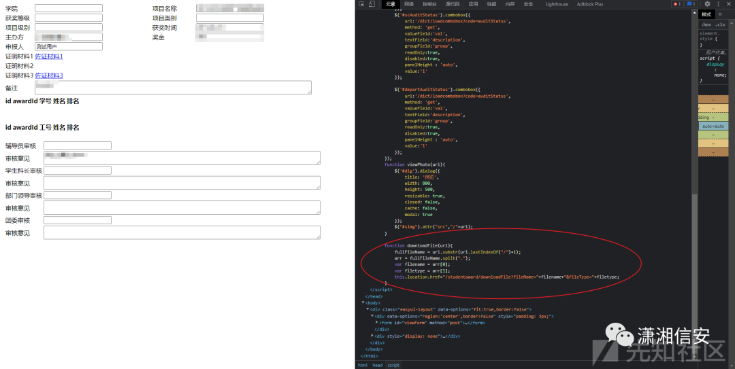Open the Lighthouse tab
Image resolution: width=735 pixels, height=369 pixels.
coord(557,4)
